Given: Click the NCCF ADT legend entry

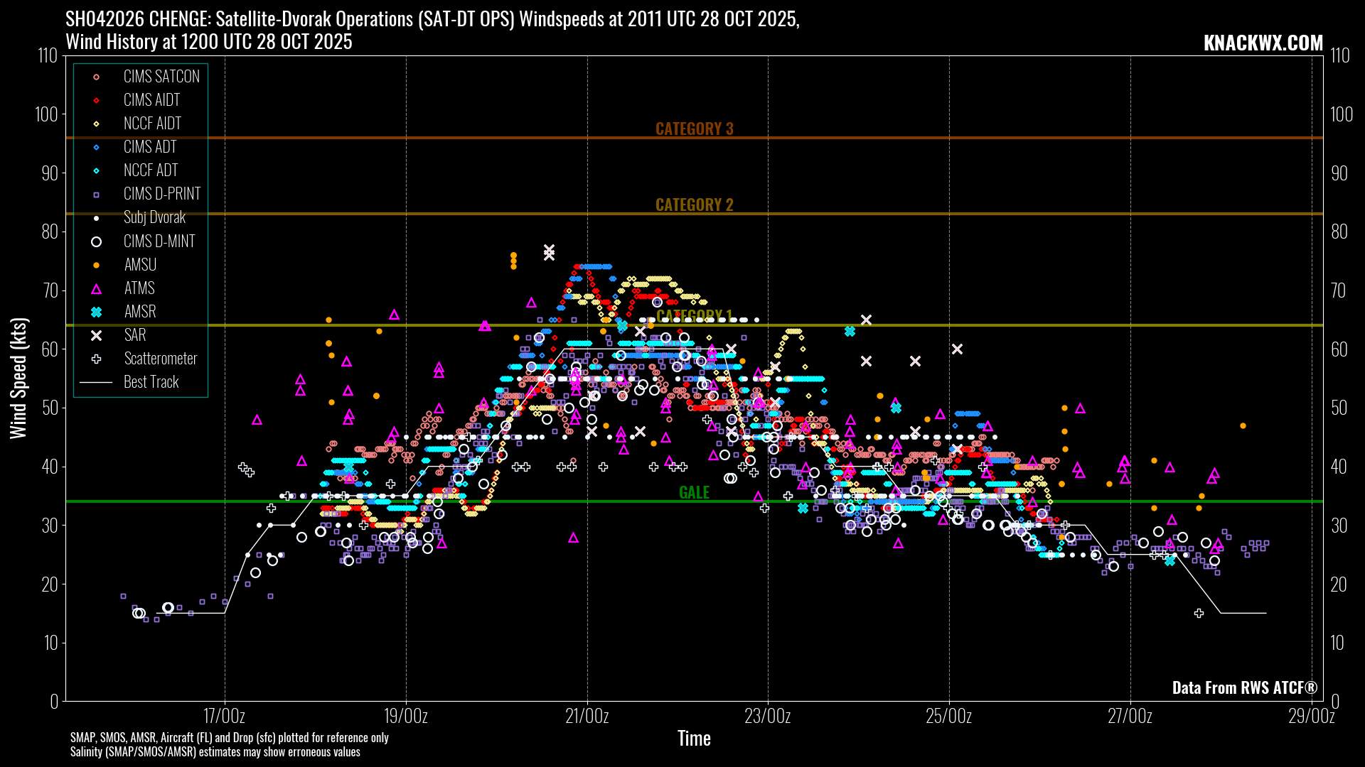Looking at the screenshot, I should click(151, 170).
